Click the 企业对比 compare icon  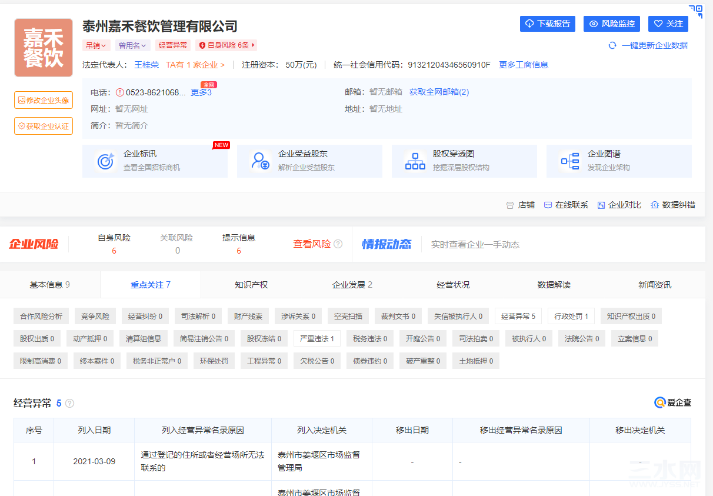pos(601,205)
